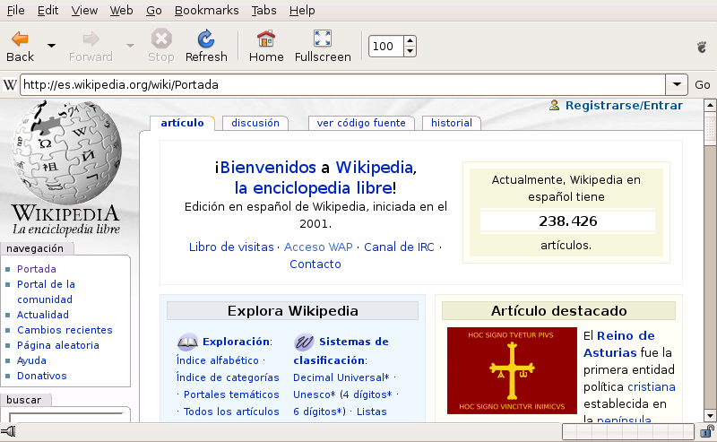Viewport: 717px width, 442px height.
Task: Open the Índice de categorías link
Action: pos(228,377)
